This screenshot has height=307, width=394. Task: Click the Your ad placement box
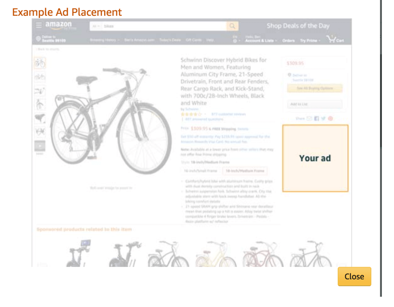[315, 158]
